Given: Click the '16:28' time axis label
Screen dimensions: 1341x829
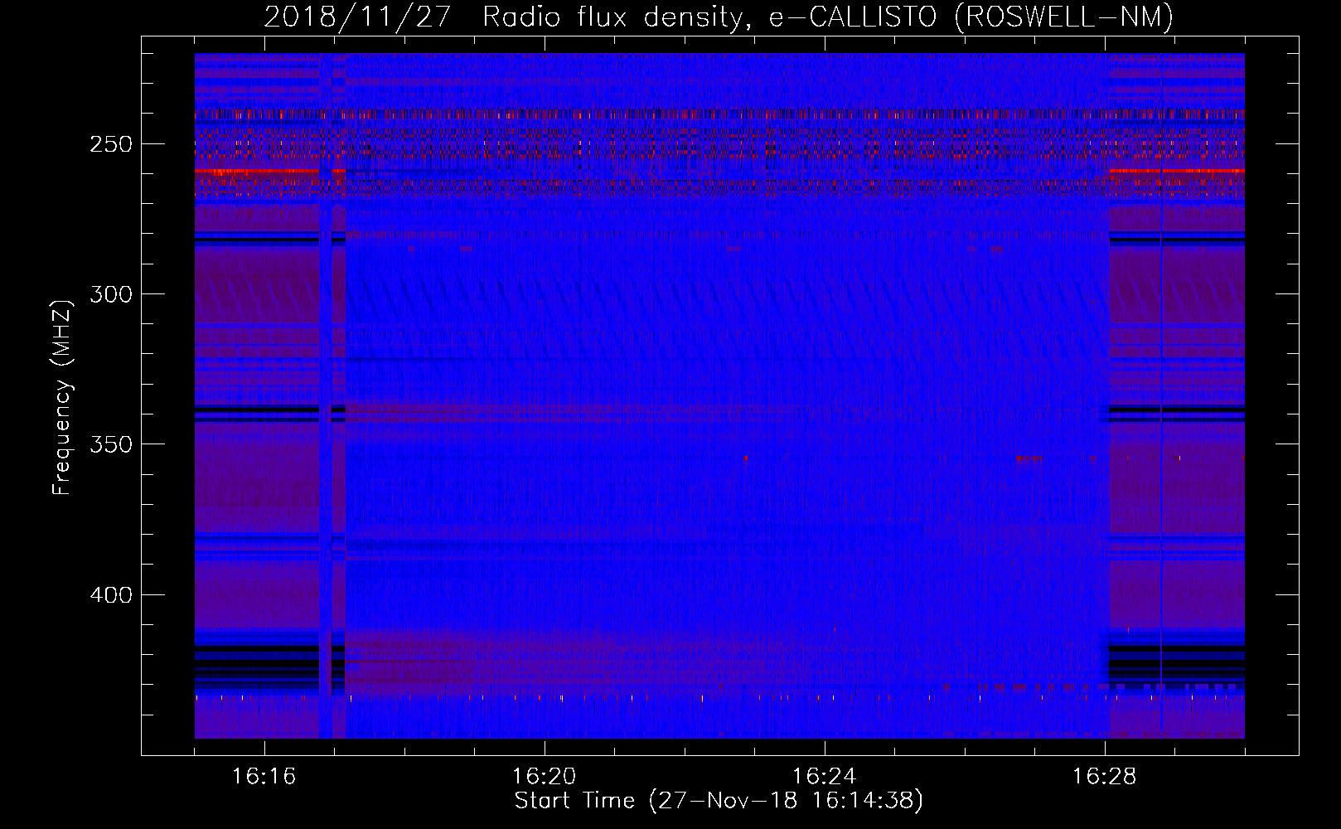Looking at the screenshot, I should click(x=1105, y=777).
